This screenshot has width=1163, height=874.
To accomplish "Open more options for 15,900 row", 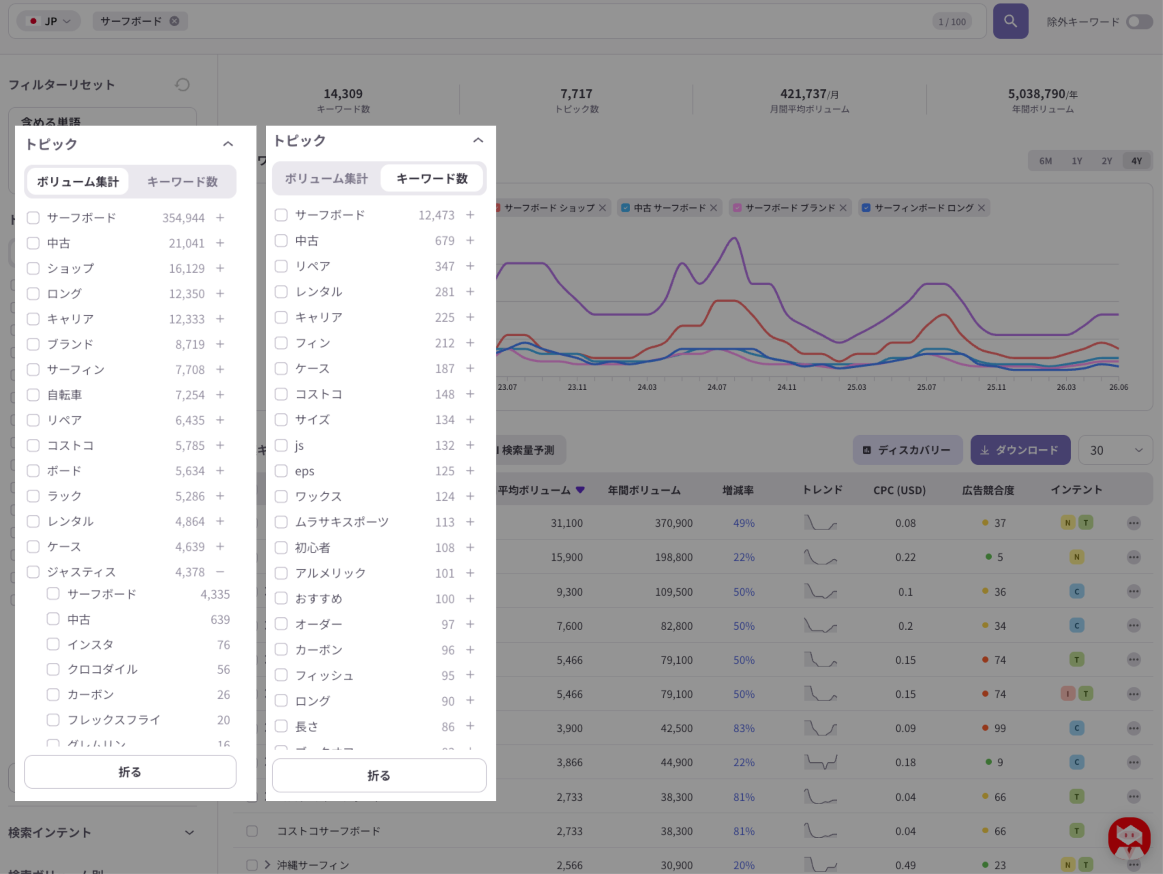I will tap(1133, 557).
